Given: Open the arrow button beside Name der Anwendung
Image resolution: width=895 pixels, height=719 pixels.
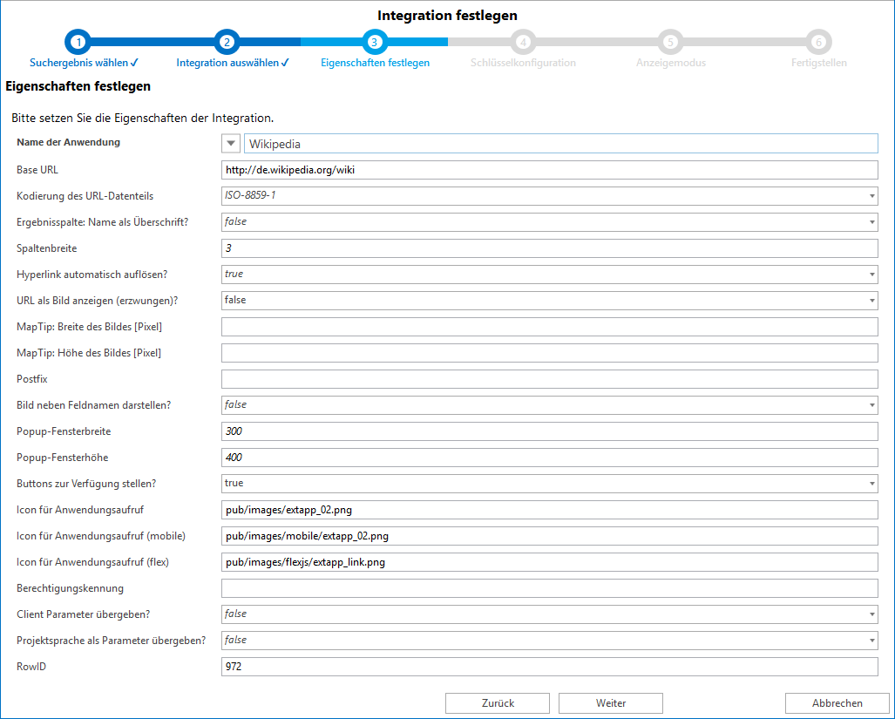Looking at the screenshot, I should pyautogui.click(x=231, y=144).
